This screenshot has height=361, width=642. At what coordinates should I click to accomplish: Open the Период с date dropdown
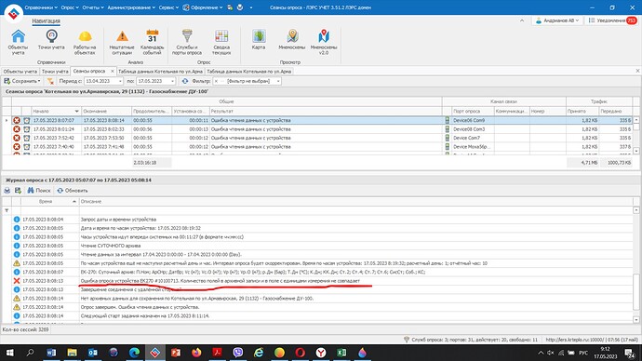(120, 81)
